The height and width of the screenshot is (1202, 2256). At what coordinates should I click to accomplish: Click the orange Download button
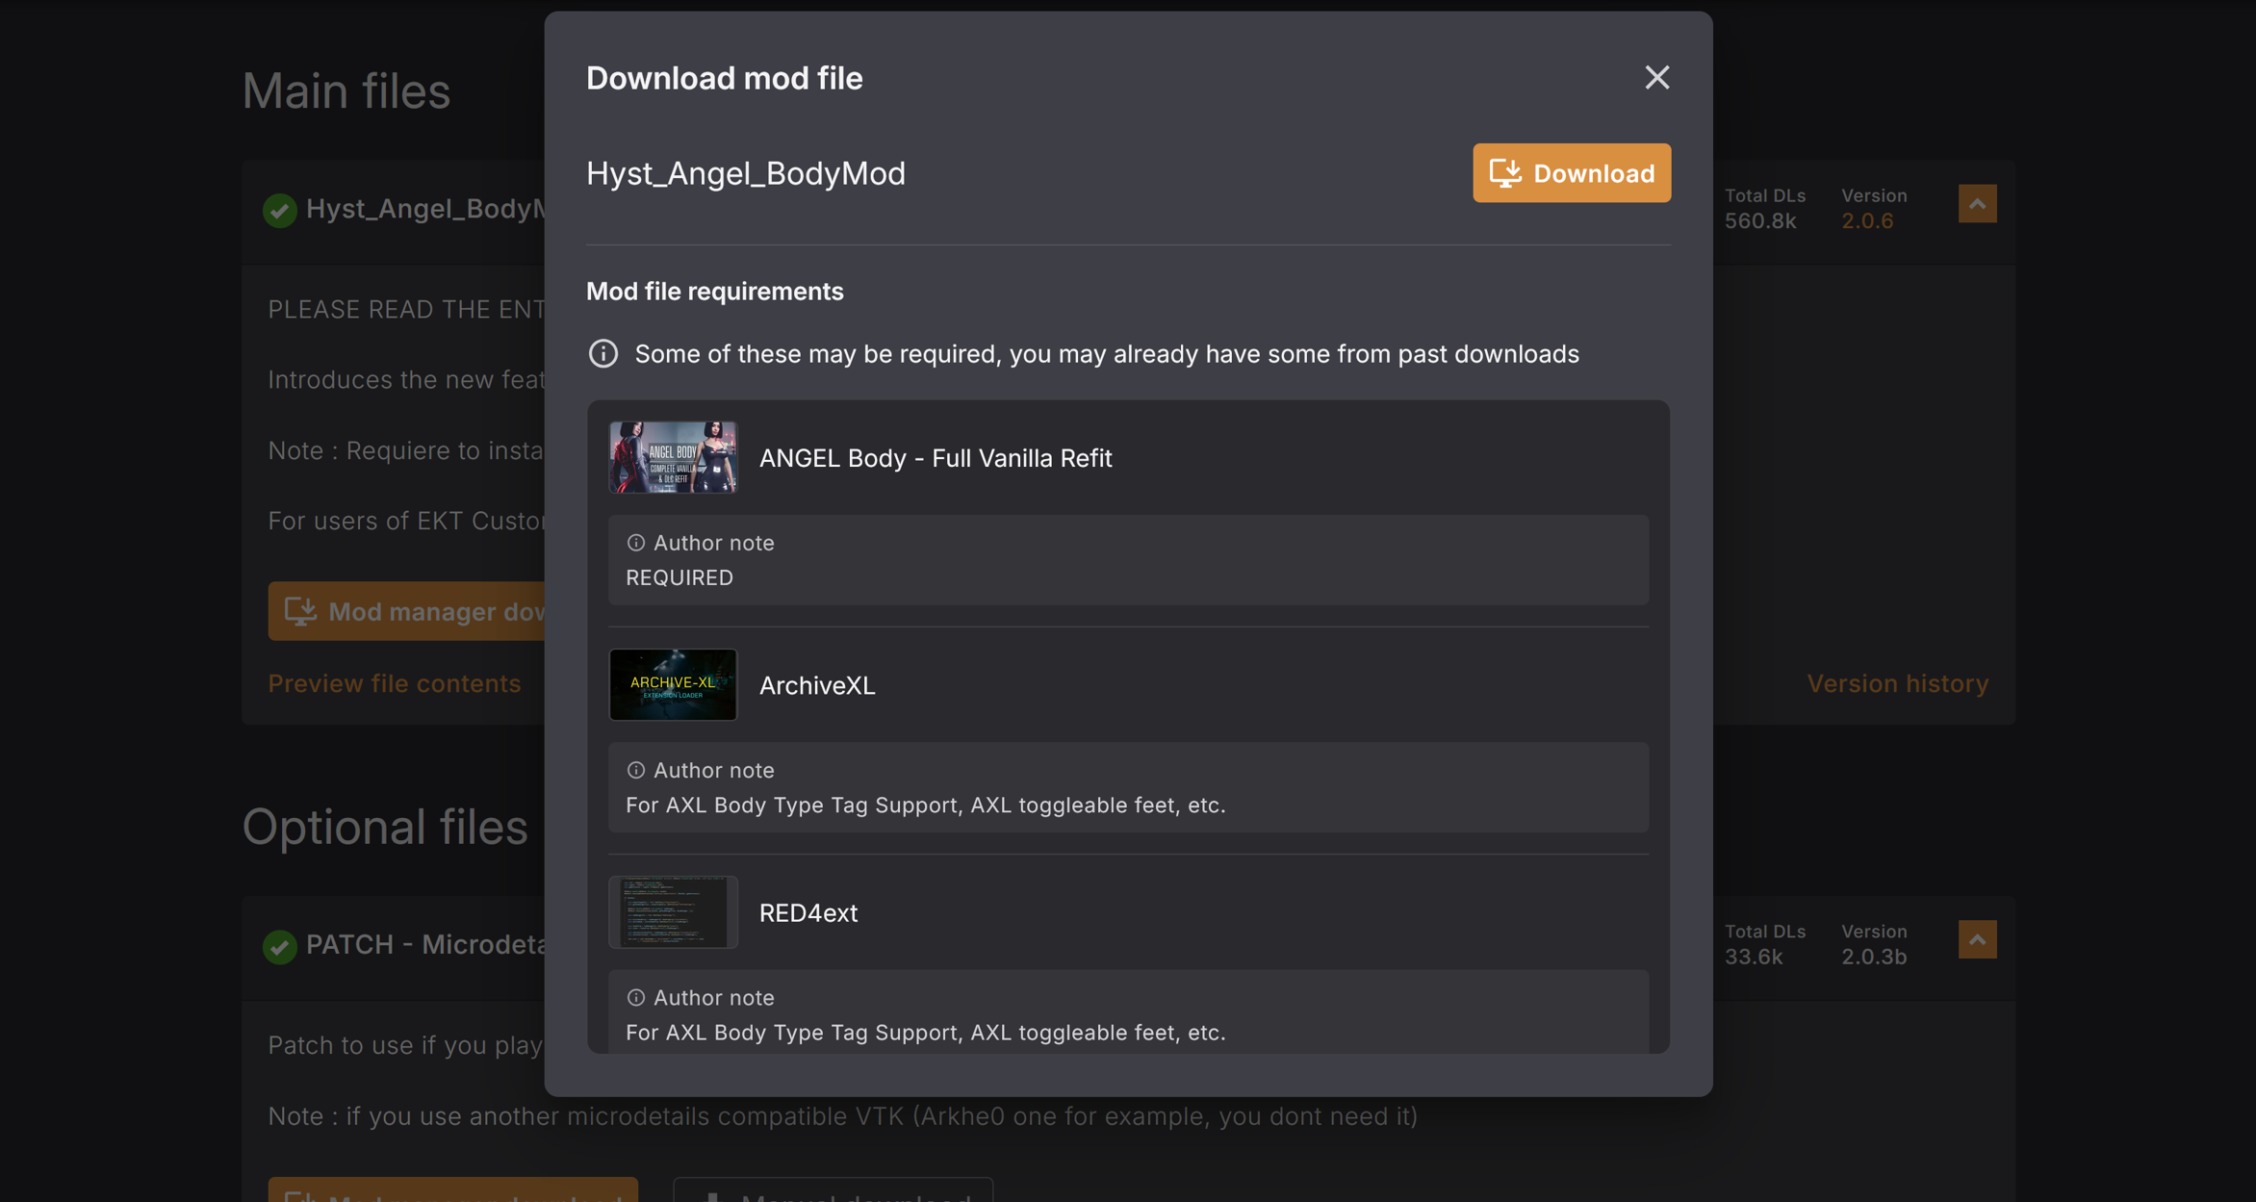[x=1572, y=173]
